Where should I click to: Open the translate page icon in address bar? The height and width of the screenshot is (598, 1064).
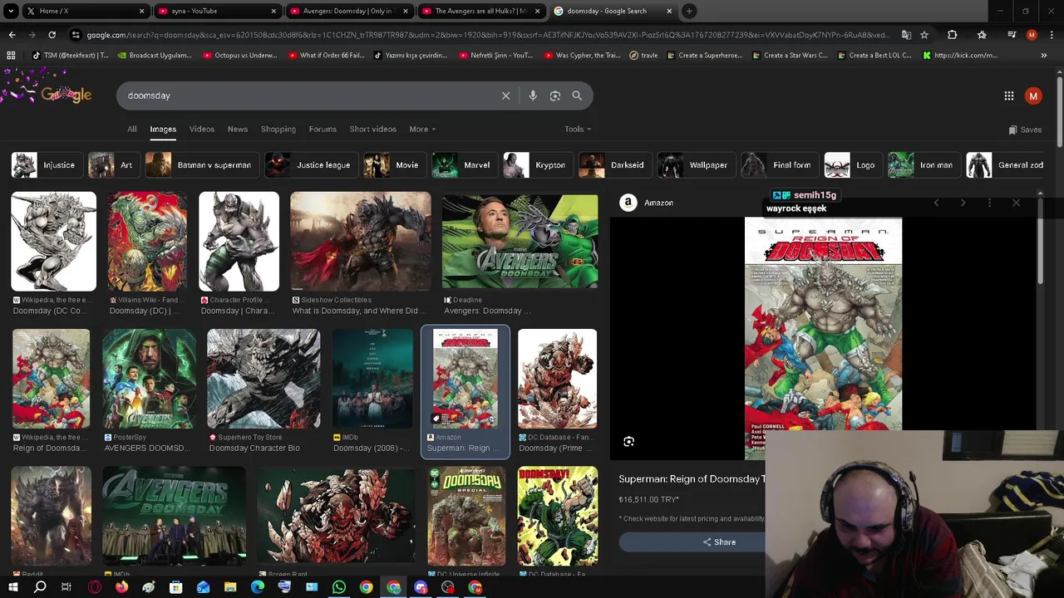point(906,35)
